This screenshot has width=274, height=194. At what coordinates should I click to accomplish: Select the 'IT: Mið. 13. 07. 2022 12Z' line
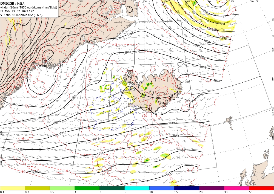tap(17, 11)
